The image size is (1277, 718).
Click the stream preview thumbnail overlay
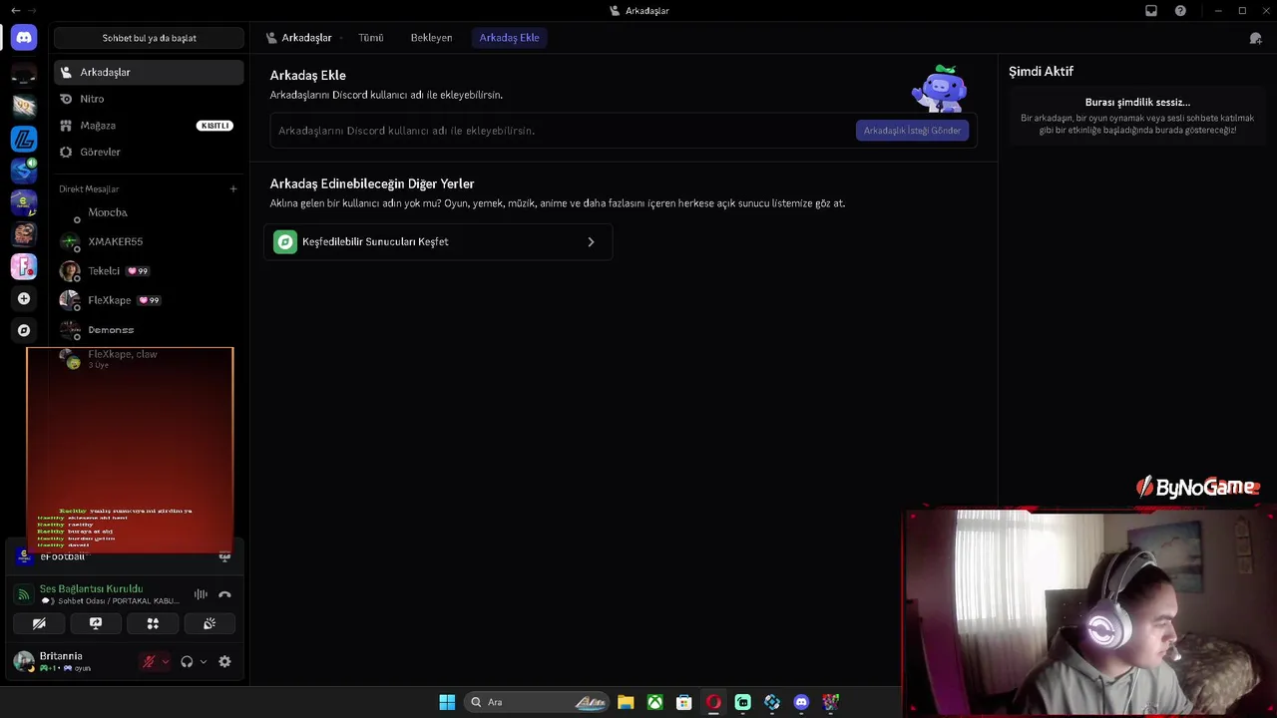pyautogui.click(x=130, y=450)
